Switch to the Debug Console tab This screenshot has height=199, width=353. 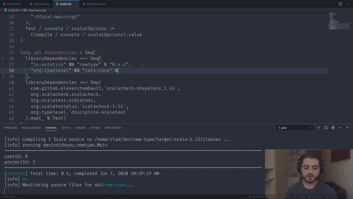tap(31, 128)
